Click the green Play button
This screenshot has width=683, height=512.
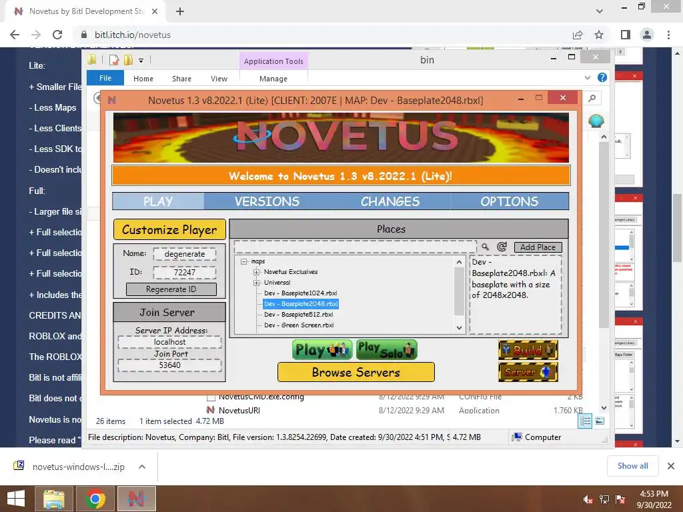click(322, 350)
